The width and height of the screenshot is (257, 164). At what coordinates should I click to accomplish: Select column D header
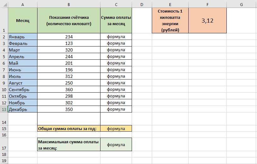(142, 5)
